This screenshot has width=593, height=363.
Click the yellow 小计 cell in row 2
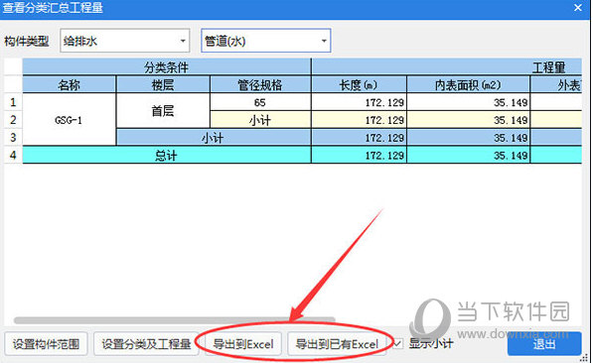coord(260,120)
